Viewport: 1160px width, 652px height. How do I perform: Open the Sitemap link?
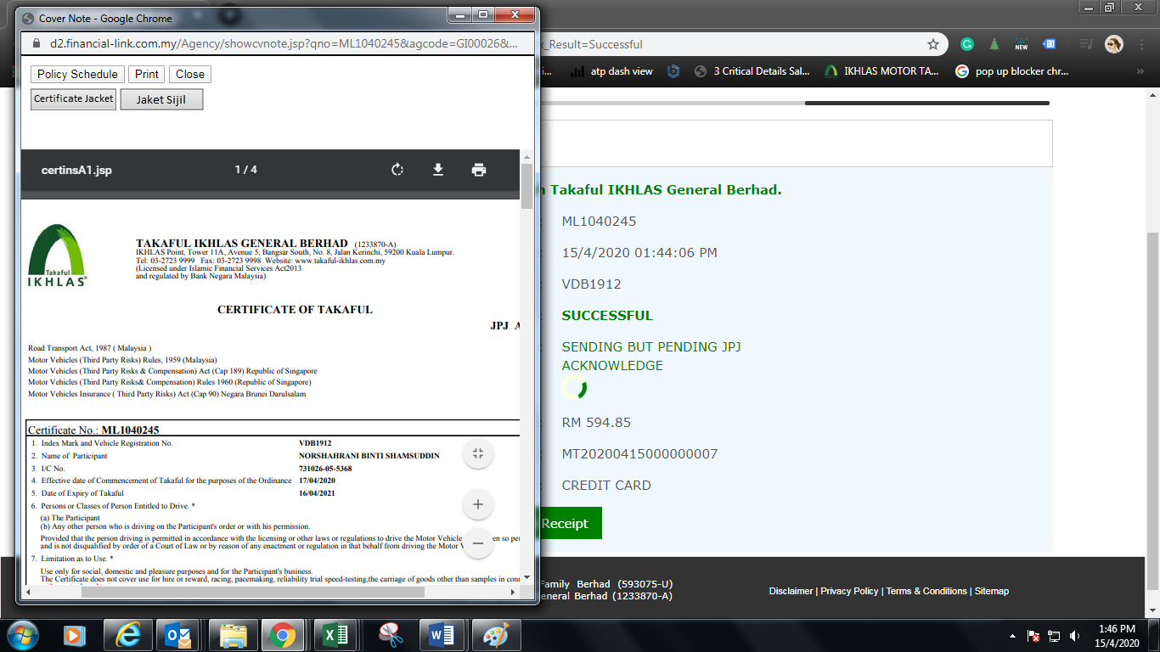coord(992,591)
